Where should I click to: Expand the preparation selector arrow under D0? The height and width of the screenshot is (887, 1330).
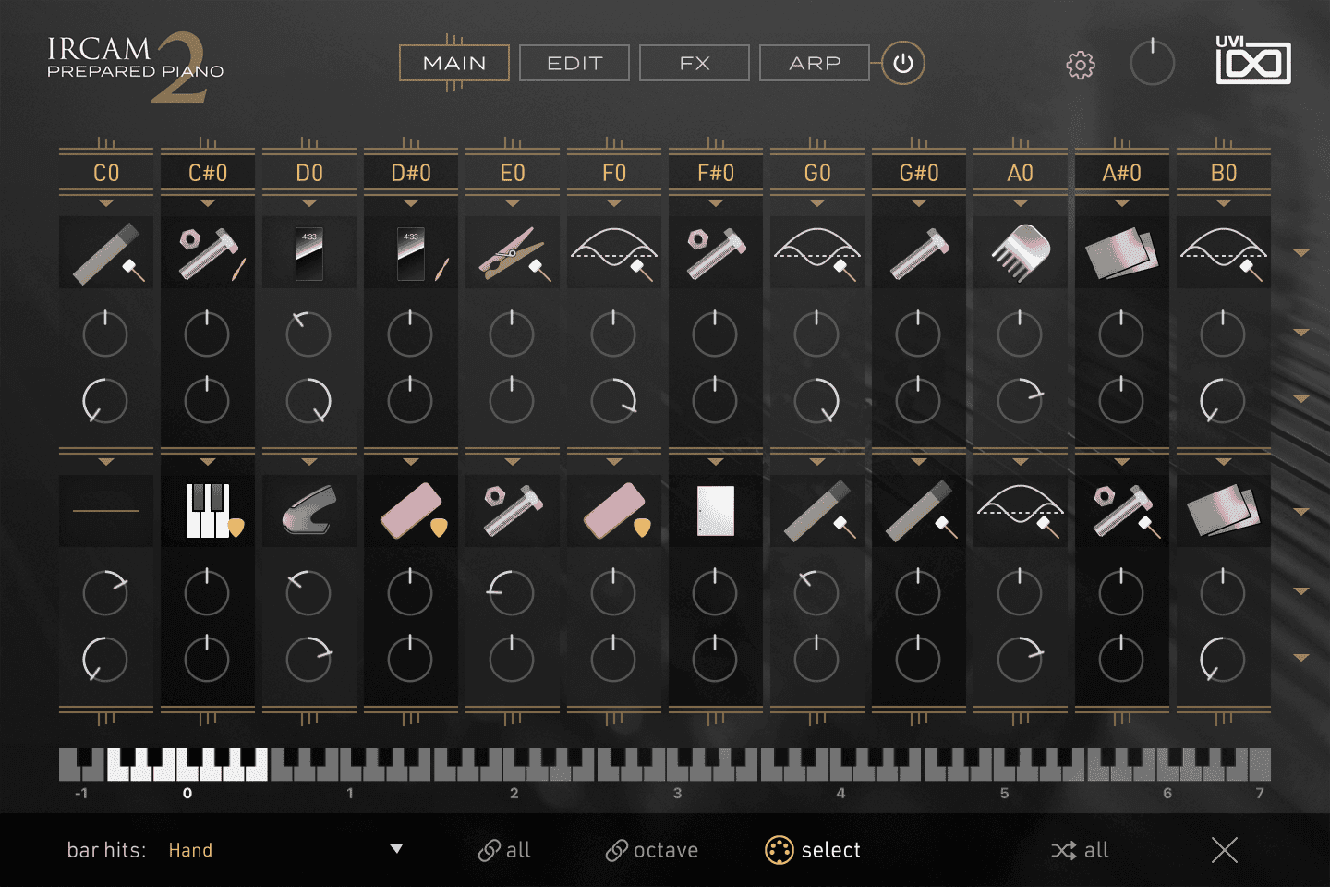308,201
